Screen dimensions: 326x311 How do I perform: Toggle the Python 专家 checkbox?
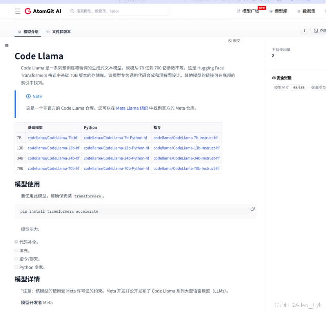click(16, 267)
